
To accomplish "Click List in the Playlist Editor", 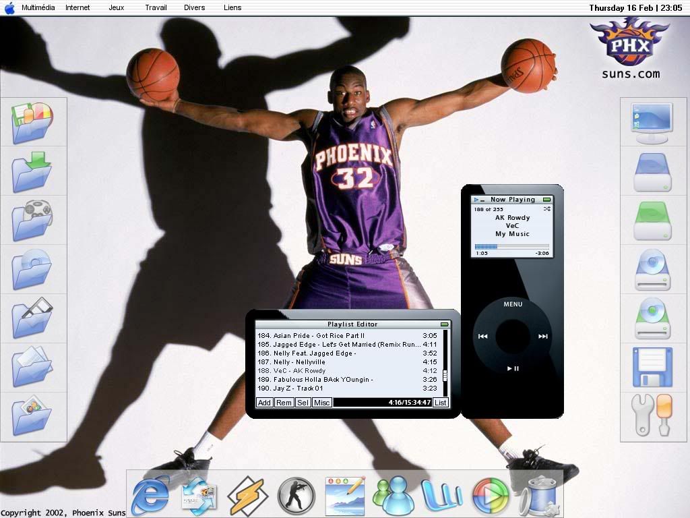I will (x=441, y=403).
